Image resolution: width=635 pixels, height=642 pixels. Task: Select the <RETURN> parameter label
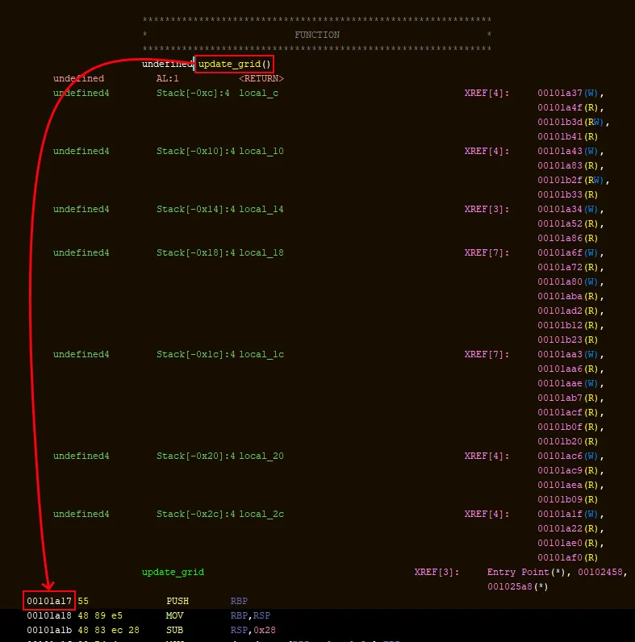261,78
